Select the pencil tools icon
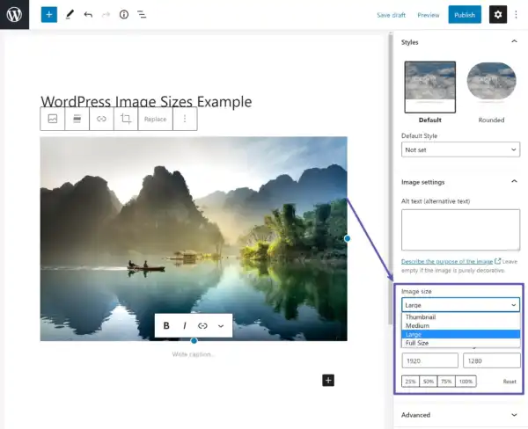Screen dimensions: 528x429 pos(70,14)
